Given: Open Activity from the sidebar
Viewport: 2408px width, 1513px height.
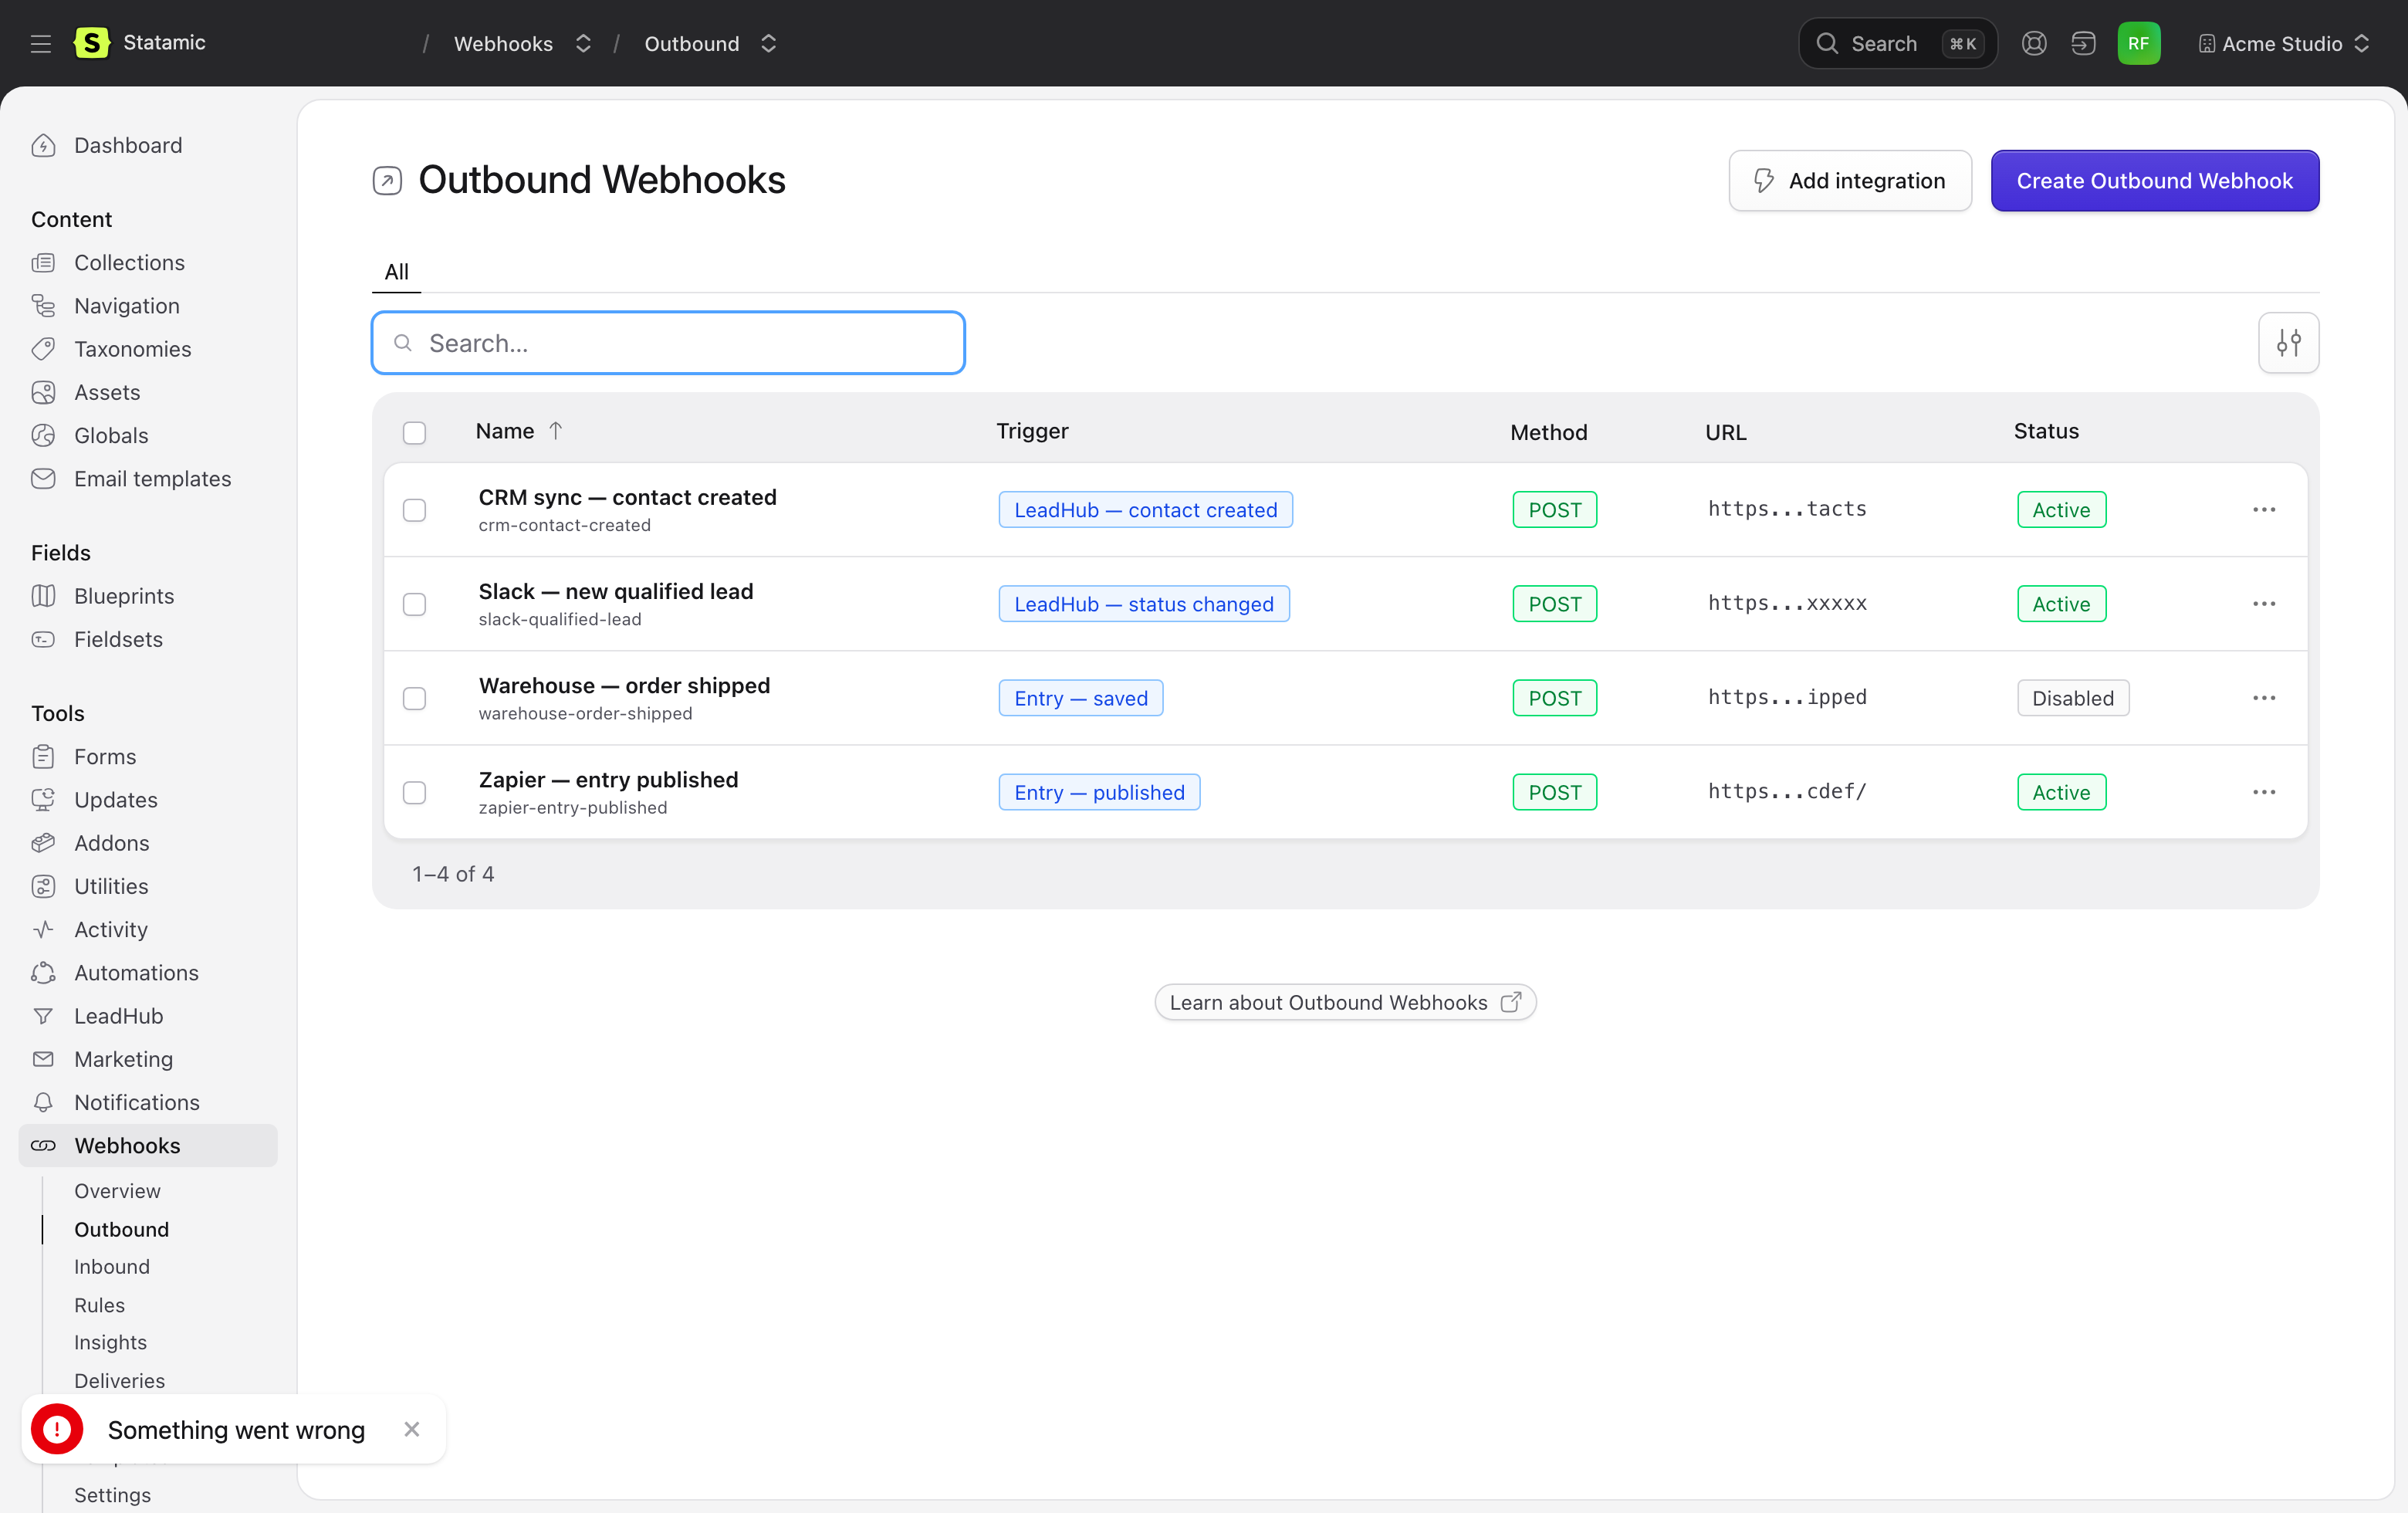Looking at the screenshot, I should pyautogui.click(x=110, y=929).
